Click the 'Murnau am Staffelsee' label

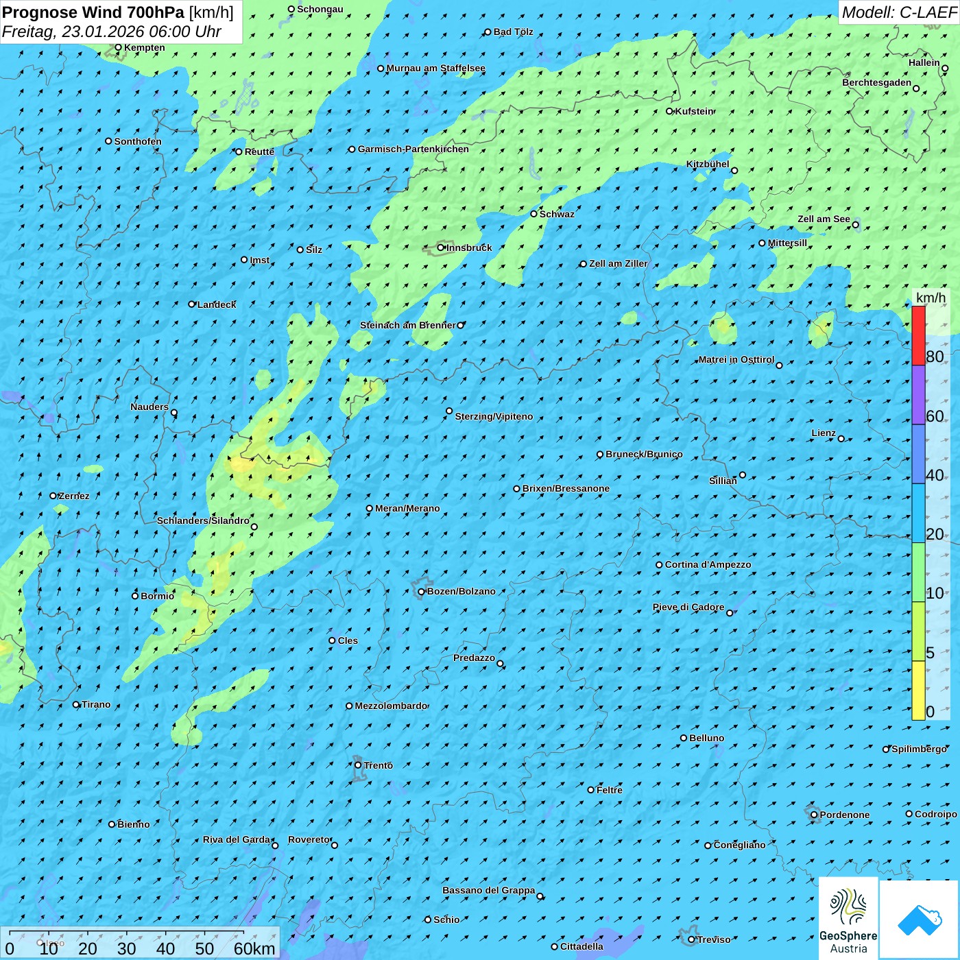[435, 68]
